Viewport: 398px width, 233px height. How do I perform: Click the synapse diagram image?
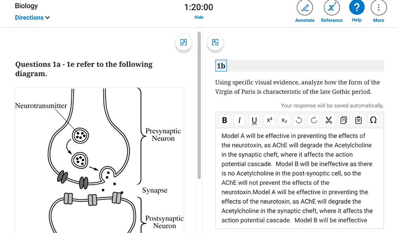click(99, 160)
